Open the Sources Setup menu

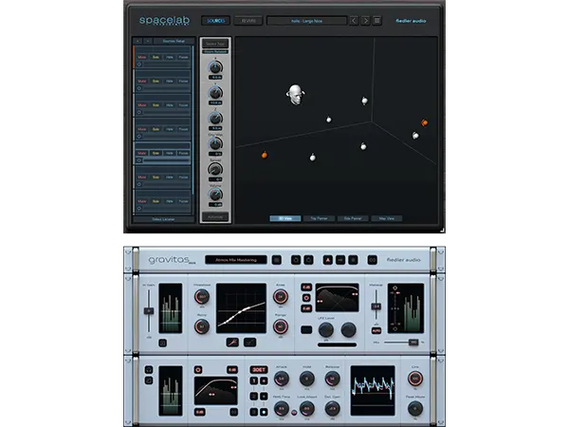point(174,41)
